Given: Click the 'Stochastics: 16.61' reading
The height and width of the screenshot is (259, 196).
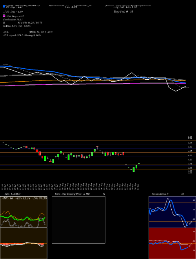Looking at the screenshot, I should tap(13, 20).
